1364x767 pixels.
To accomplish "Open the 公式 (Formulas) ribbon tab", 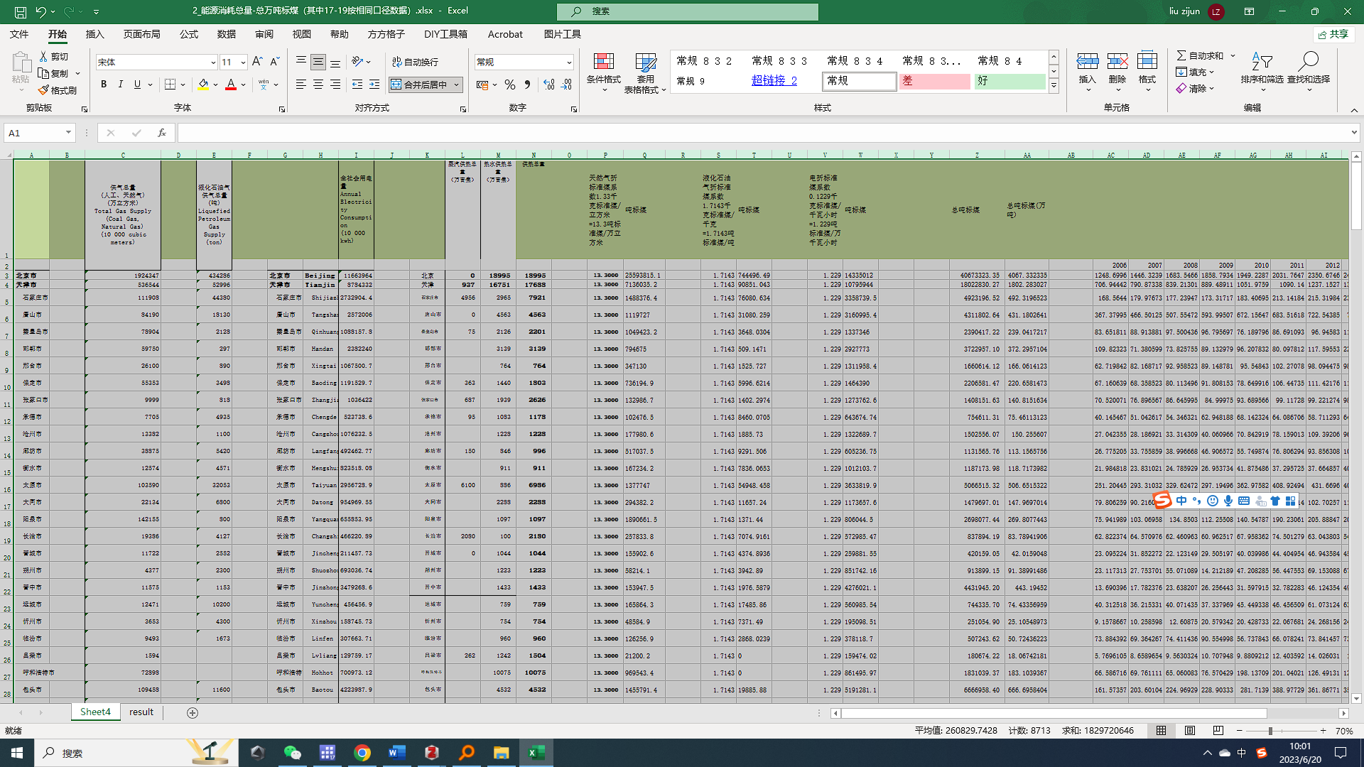I will pos(188,34).
